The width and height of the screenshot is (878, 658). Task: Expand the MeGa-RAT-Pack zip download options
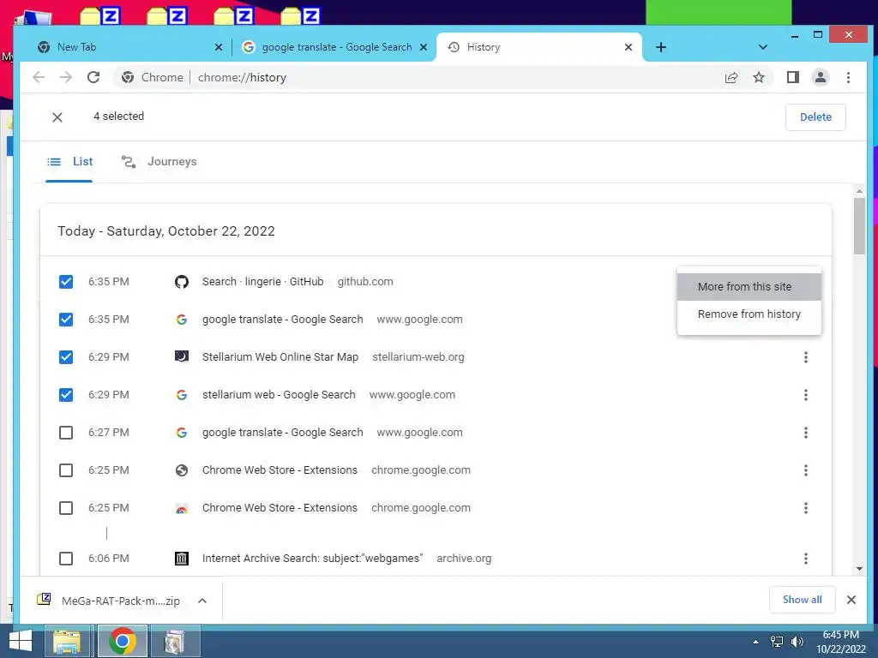[x=202, y=601]
